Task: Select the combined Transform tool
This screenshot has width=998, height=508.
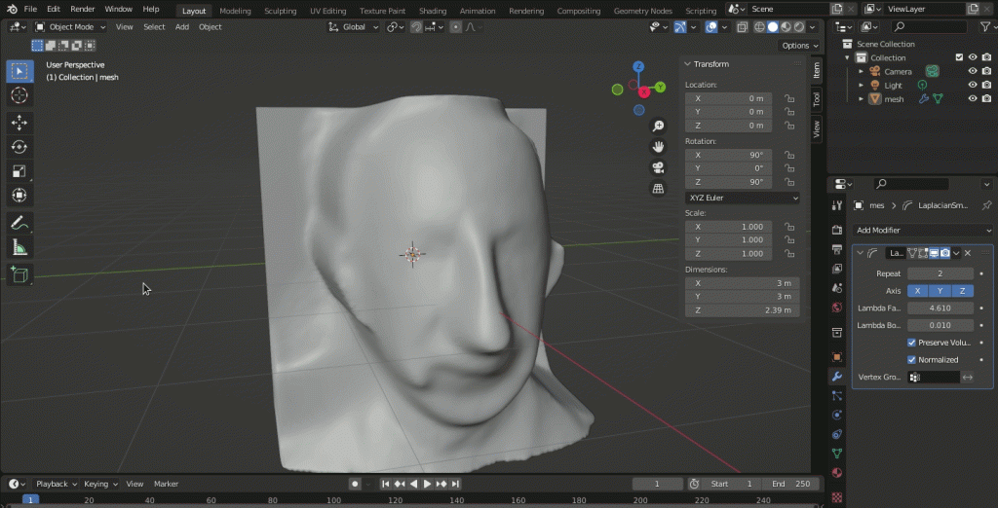Action: pyautogui.click(x=19, y=196)
